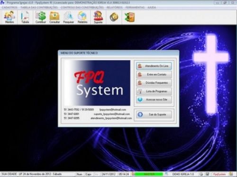The height and width of the screenshot is (177, 237).
Task: Open the Tabela toolbar icon
Action: coord(25,17)
